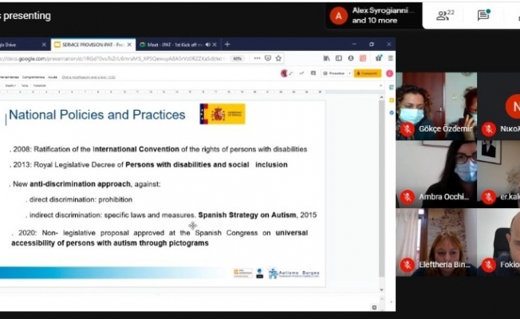Expand the Presentar dropdown arrow
The image size is (520, 319).
click(x=348, y=73)
